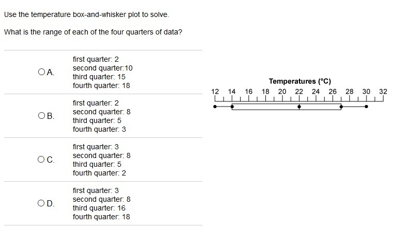The width and height of the screenshot is (395, 228).
Task: Click 'fourth quarter: 3' in option B
Action: [99, 129]
